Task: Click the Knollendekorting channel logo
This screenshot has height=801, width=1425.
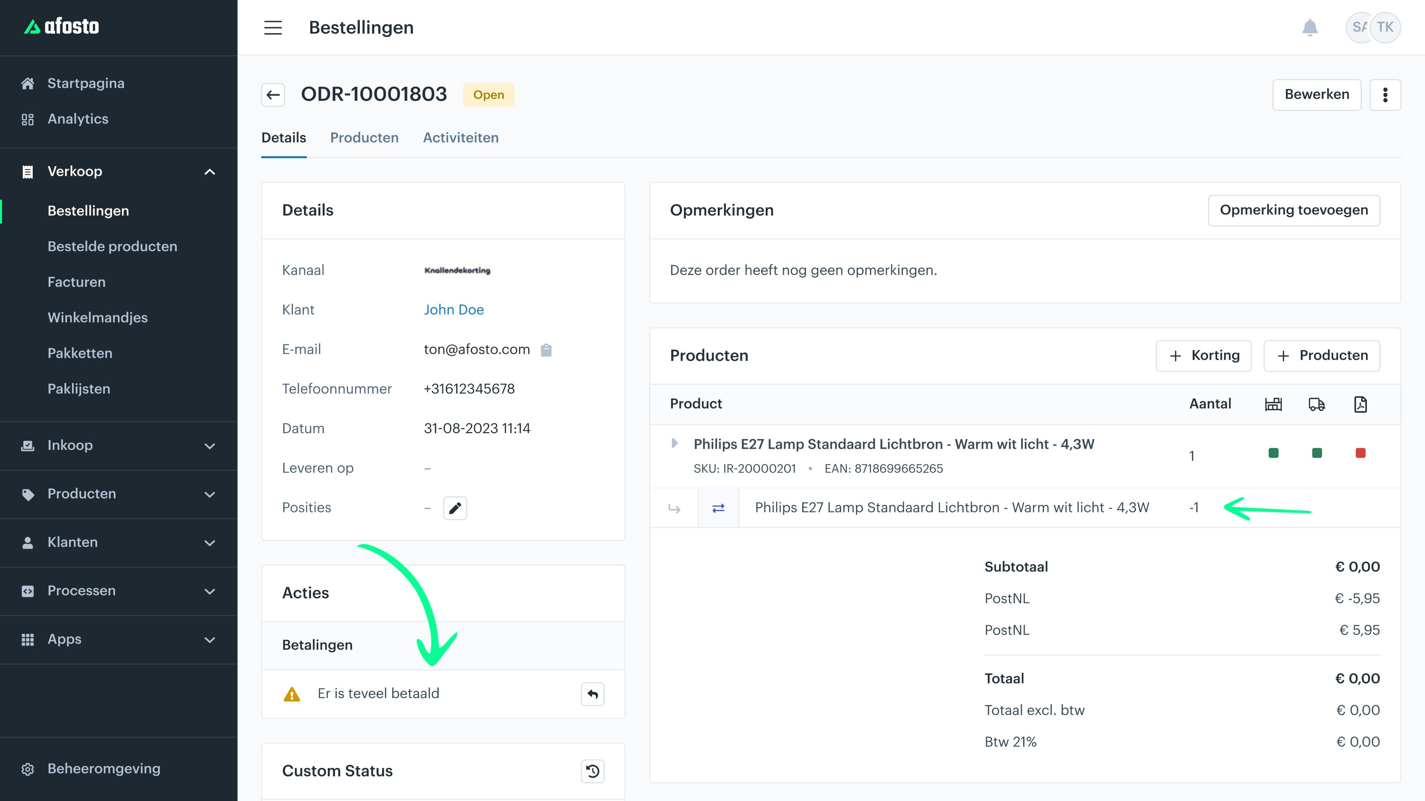Action: (457, 270)
